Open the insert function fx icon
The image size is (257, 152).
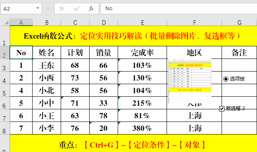(x=91, y=9)
